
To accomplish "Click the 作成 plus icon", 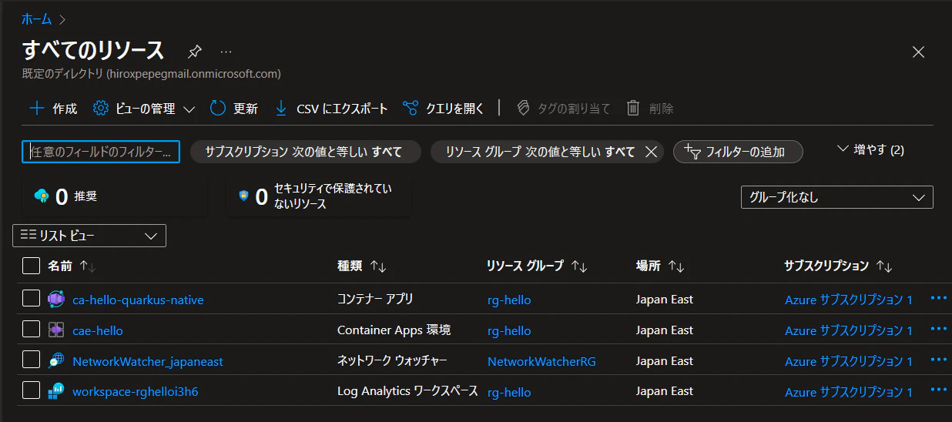I will [x=36, y=109].
